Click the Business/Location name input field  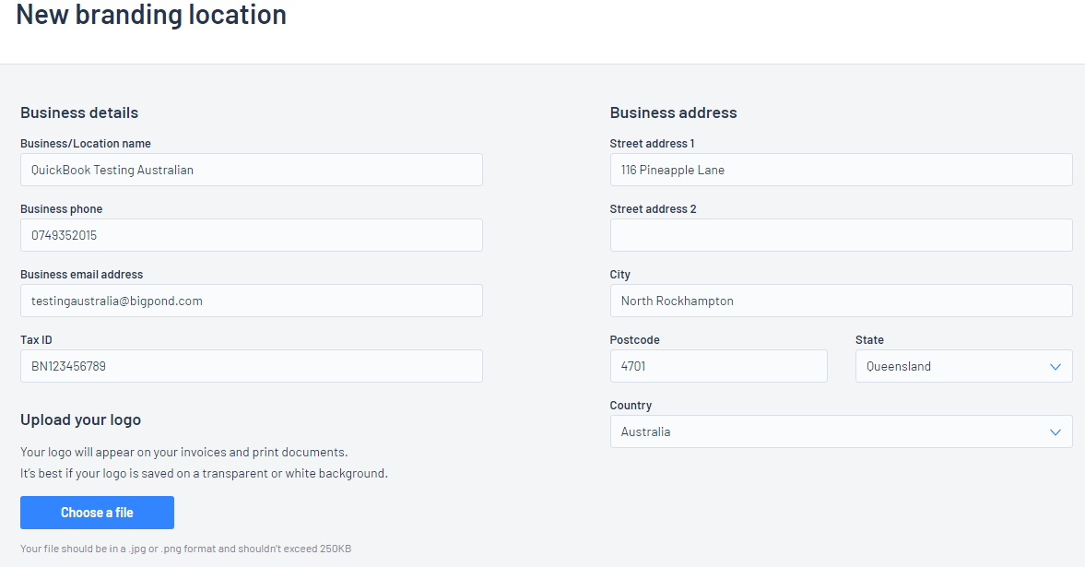tap(251, 170)
